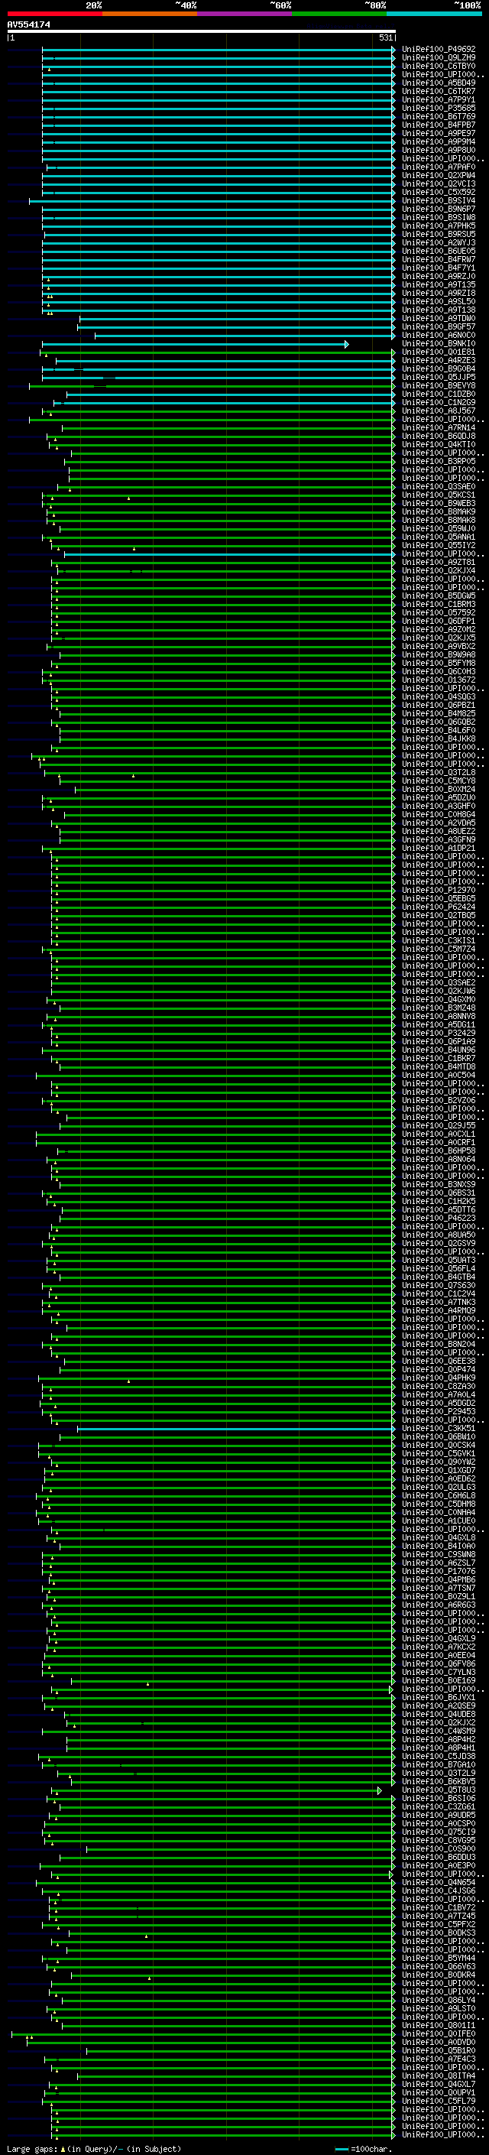This screenshot has width=489, height=2155.
Task: Select hit label UniRef100_B3RP05
Action: pos(439,461)
